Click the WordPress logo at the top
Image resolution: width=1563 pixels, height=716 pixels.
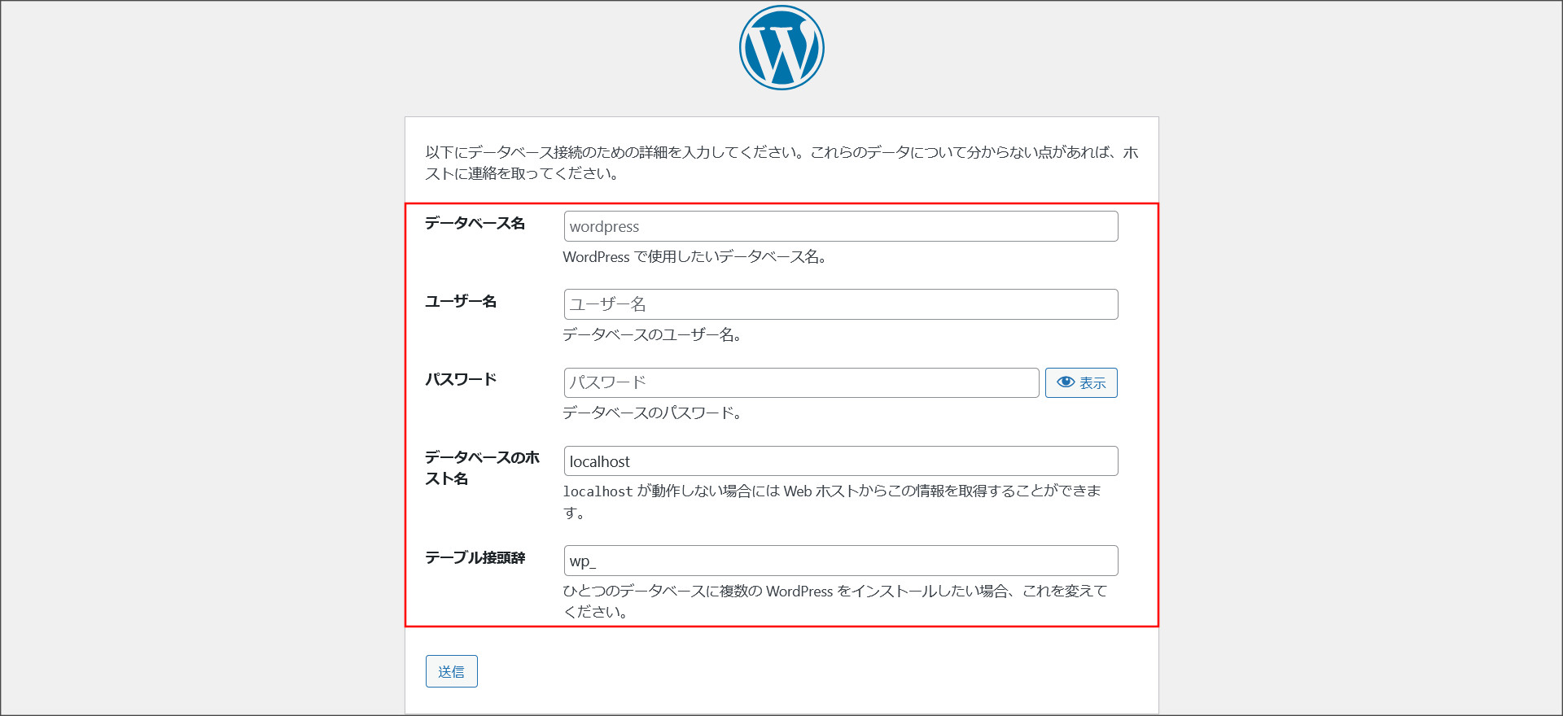[x=781, y=48]
